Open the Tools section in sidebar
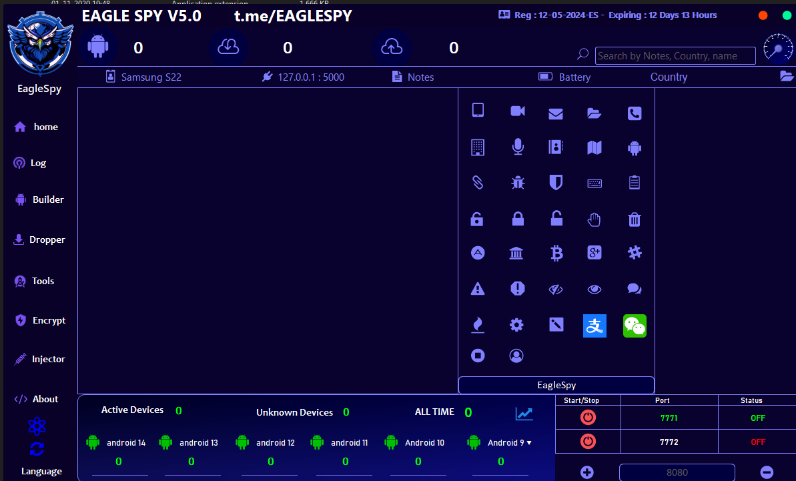The image size is (796, 481). 34,281
